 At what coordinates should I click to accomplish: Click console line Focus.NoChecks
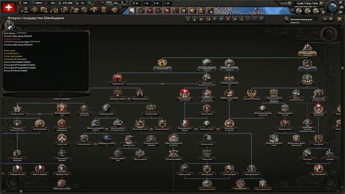(x=11, y=53)
